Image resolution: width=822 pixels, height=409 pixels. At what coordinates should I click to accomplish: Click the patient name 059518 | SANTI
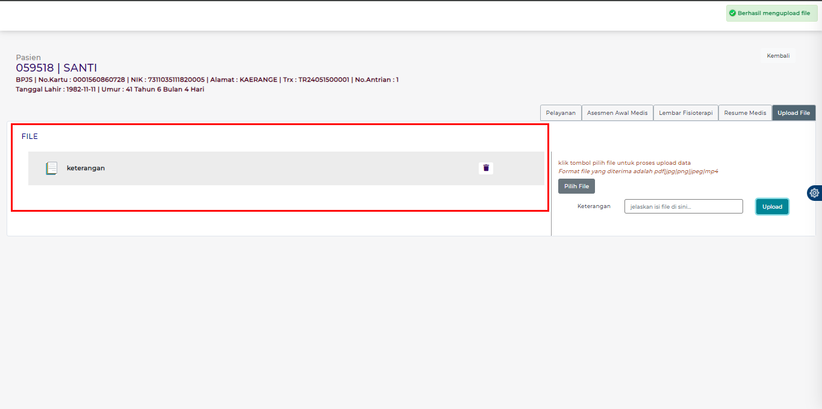pos(57,68)
